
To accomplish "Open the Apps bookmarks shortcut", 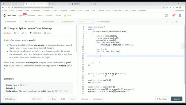I will pyautogui.click(x=5, y=10).
